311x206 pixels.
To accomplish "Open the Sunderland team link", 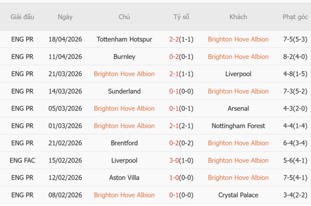I will click(124, 91).
